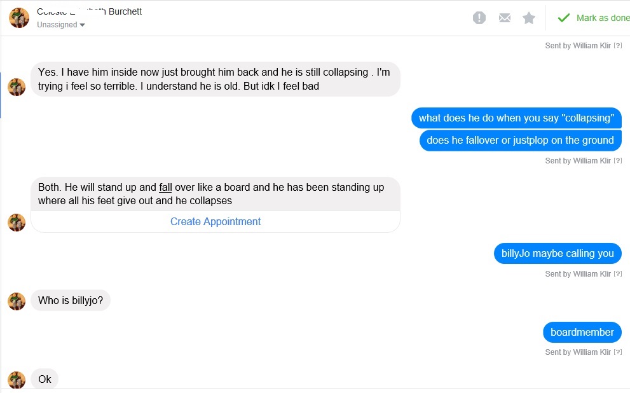Select the 'Who is billyjo?' message bubble

[71, 300]
